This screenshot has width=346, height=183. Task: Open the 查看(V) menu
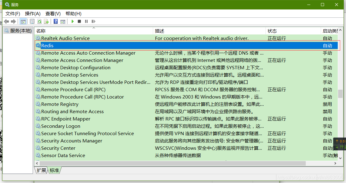click(x=53, y=14)
